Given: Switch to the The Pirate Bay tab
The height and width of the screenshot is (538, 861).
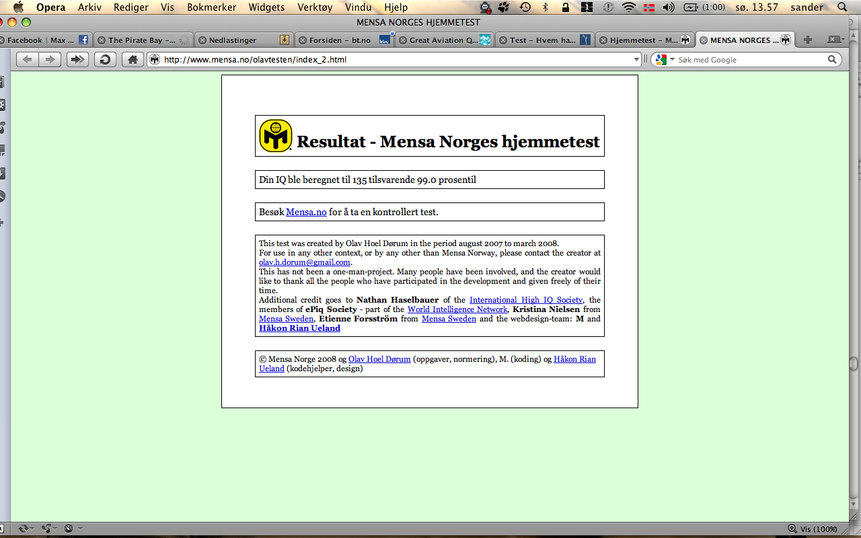Looking at the screenshot, I should pos(143,40).
